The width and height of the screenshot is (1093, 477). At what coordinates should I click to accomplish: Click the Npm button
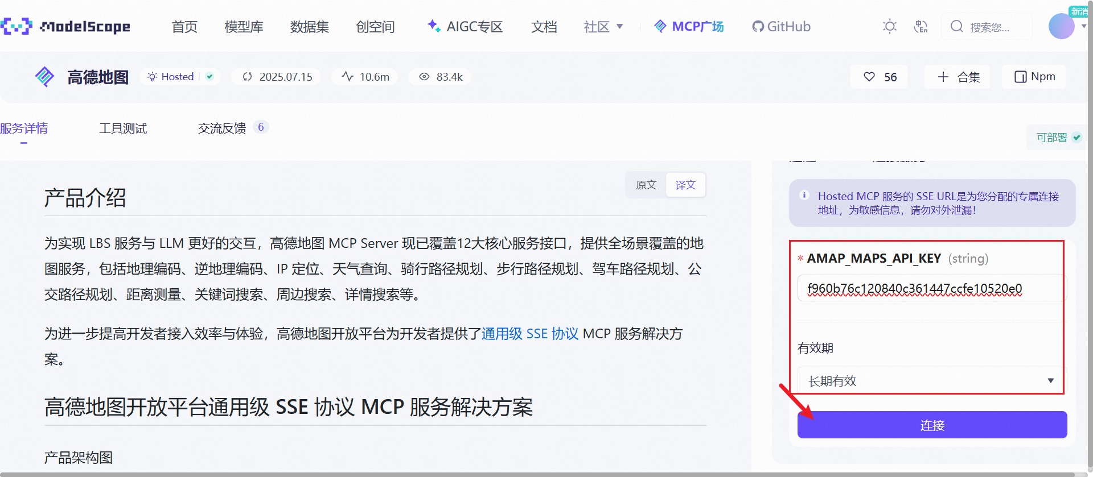pos(1034,77)
